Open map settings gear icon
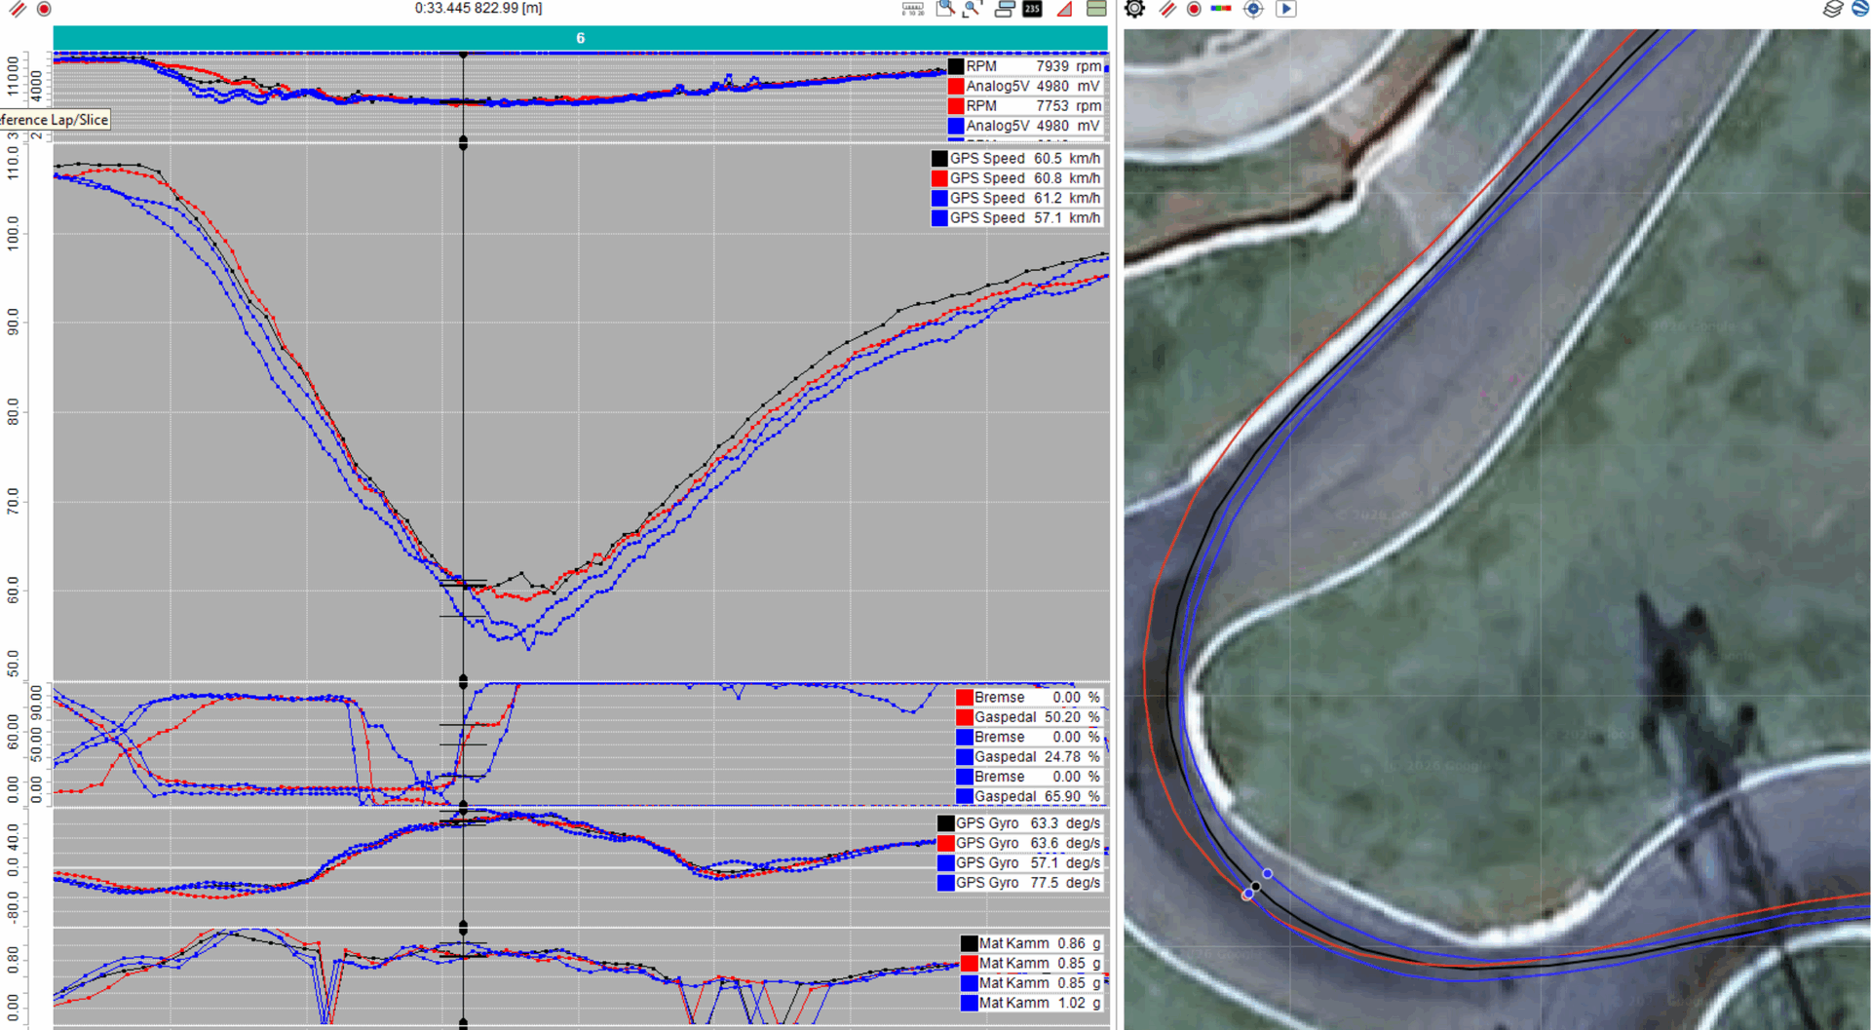 tap(1134, 9)
